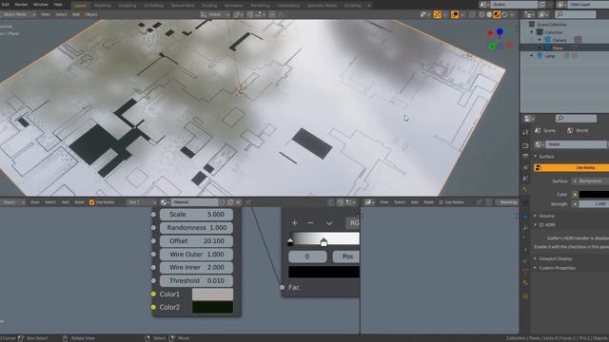Enable the HDRI panel checkbox
609x342 pixels.
[541, 225]
